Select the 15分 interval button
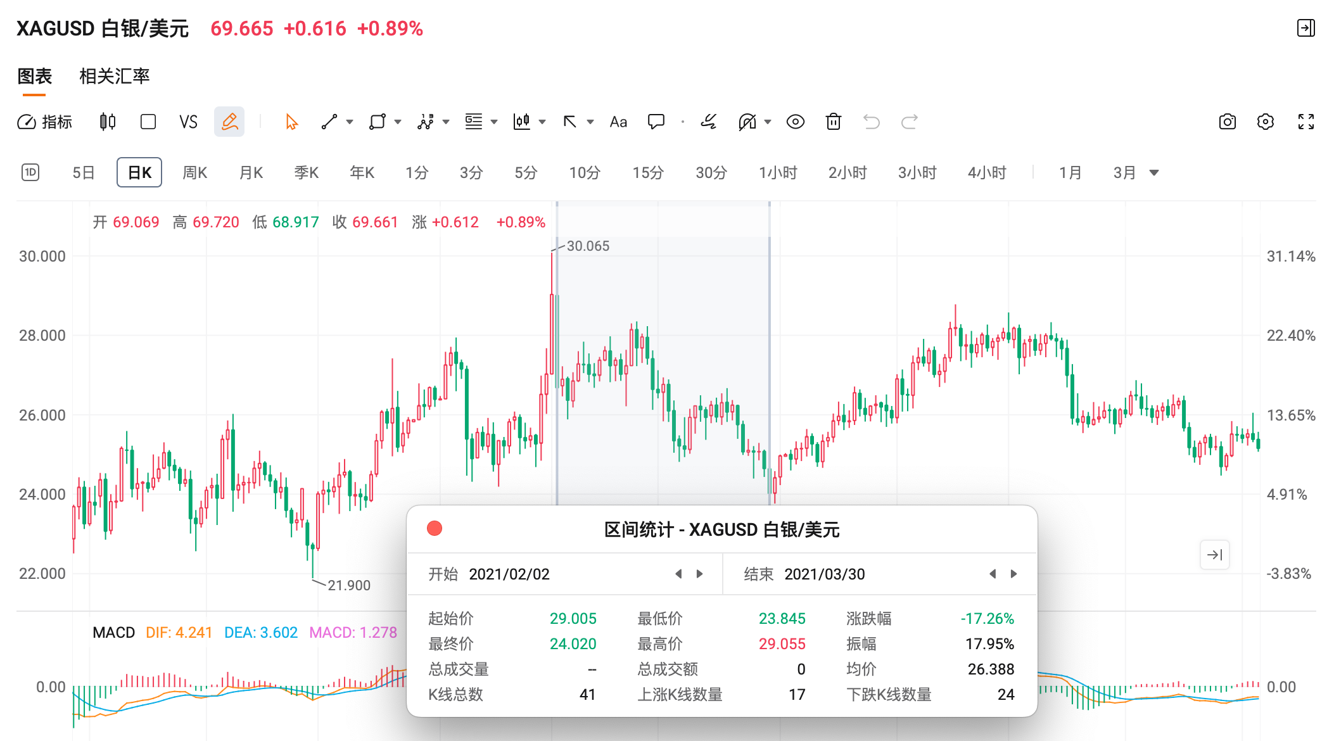Viewport: 1334px width, 741px height. [x=647, y=172]
